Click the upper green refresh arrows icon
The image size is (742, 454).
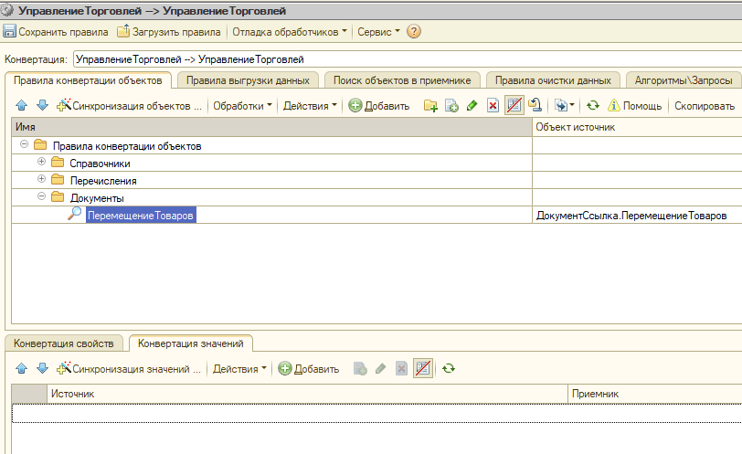coord(593,105)
